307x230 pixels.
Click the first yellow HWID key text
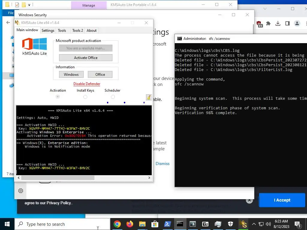pos(59,128)
